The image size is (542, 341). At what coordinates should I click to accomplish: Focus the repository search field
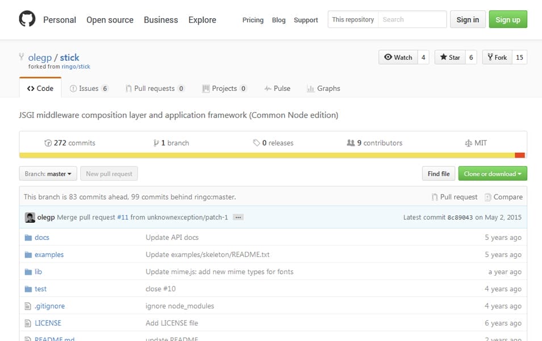click(412, 19)
